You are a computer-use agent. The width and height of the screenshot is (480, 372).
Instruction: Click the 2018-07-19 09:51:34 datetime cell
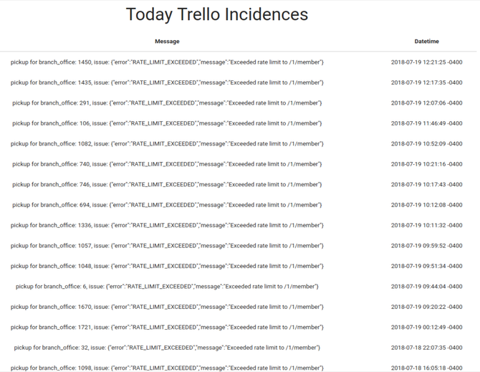pyautogui.click(x=426, y=266)
